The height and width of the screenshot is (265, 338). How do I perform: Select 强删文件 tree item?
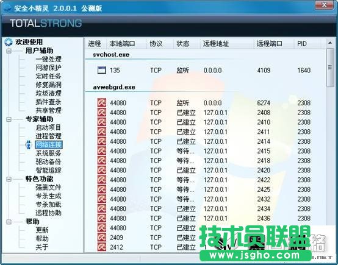(x=48, y=187)
